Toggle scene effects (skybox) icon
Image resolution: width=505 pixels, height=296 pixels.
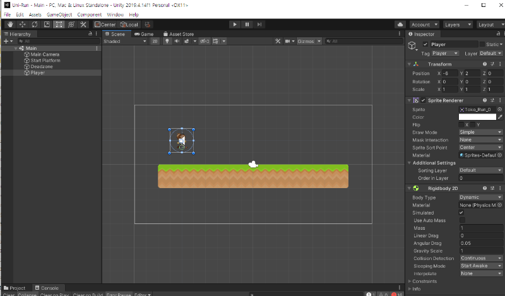click(x=186, y=41)
